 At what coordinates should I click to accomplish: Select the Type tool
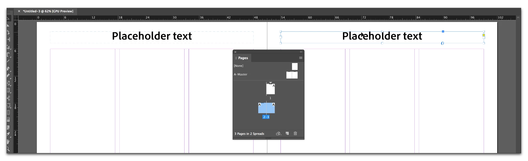pyautogui.click(x=8, y=54)
